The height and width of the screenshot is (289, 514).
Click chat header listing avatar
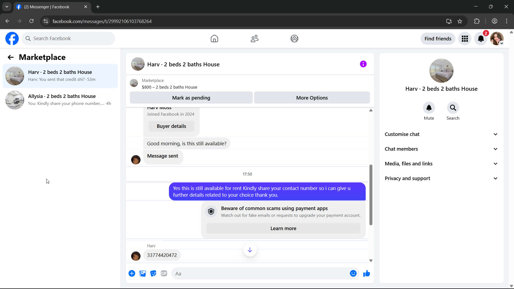[138, 64]
